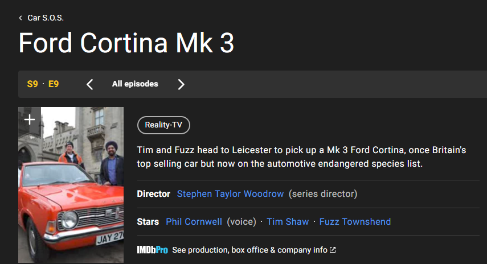Image resolution: width=487 pixels, height=264 pixels.
Task: Click the Ford Cortina Mk 3 title
Action: (126, 43)
